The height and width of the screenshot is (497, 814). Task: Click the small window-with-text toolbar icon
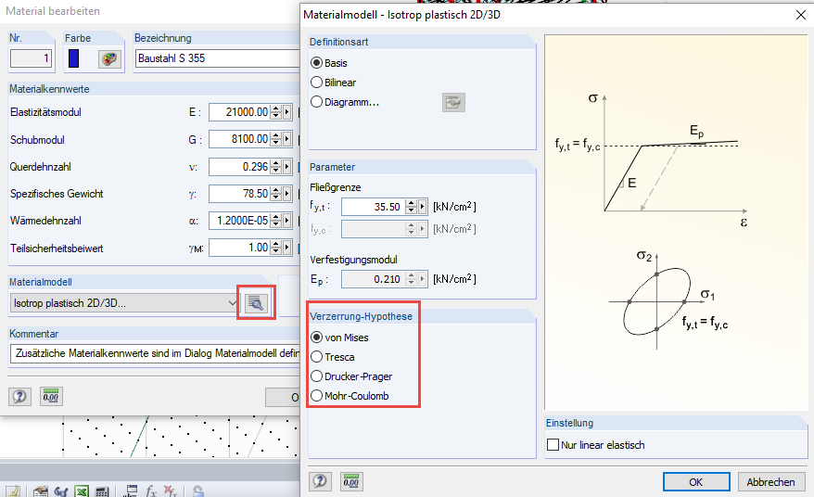(x=130, y=491)
